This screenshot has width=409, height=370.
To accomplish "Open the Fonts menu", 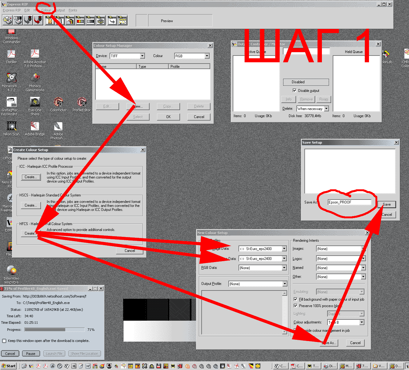I will click(73, 10).
